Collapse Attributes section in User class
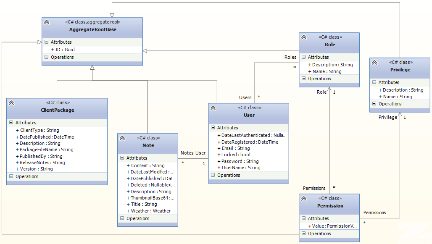432x244 pixels. coord(213,128)
